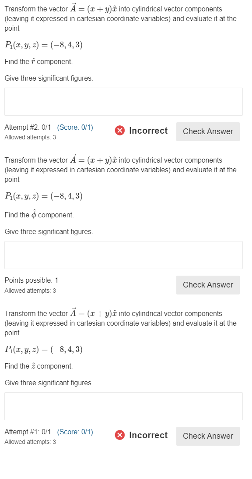Open the Score: 0/1 link for Attempt #1
This screenshot has height=479, width=252.
click(x=76, y=432)
